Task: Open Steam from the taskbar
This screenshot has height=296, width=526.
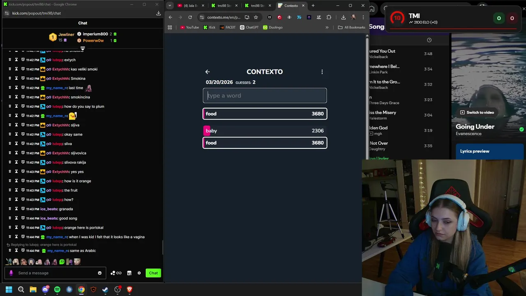Action: (x=105, y=289)
